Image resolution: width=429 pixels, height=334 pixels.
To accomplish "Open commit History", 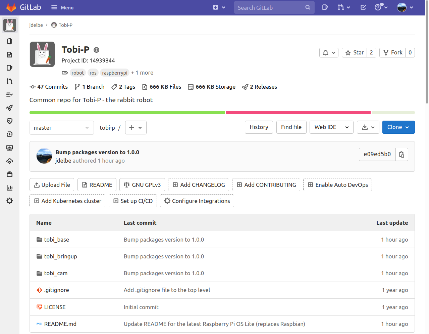I will coord(259,127).
